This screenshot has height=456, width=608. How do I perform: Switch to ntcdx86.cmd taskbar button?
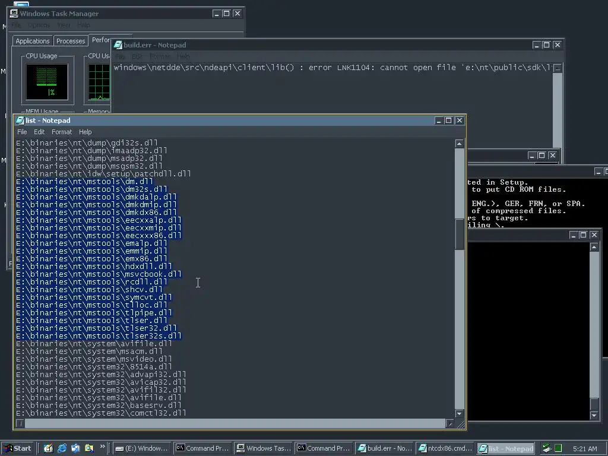point(445,448)
